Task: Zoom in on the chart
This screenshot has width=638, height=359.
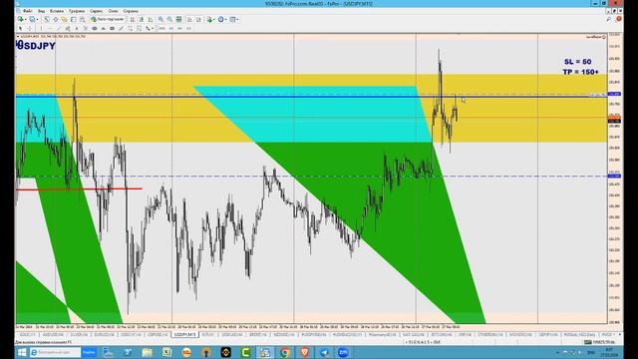Action: click(x=161, y=20)
